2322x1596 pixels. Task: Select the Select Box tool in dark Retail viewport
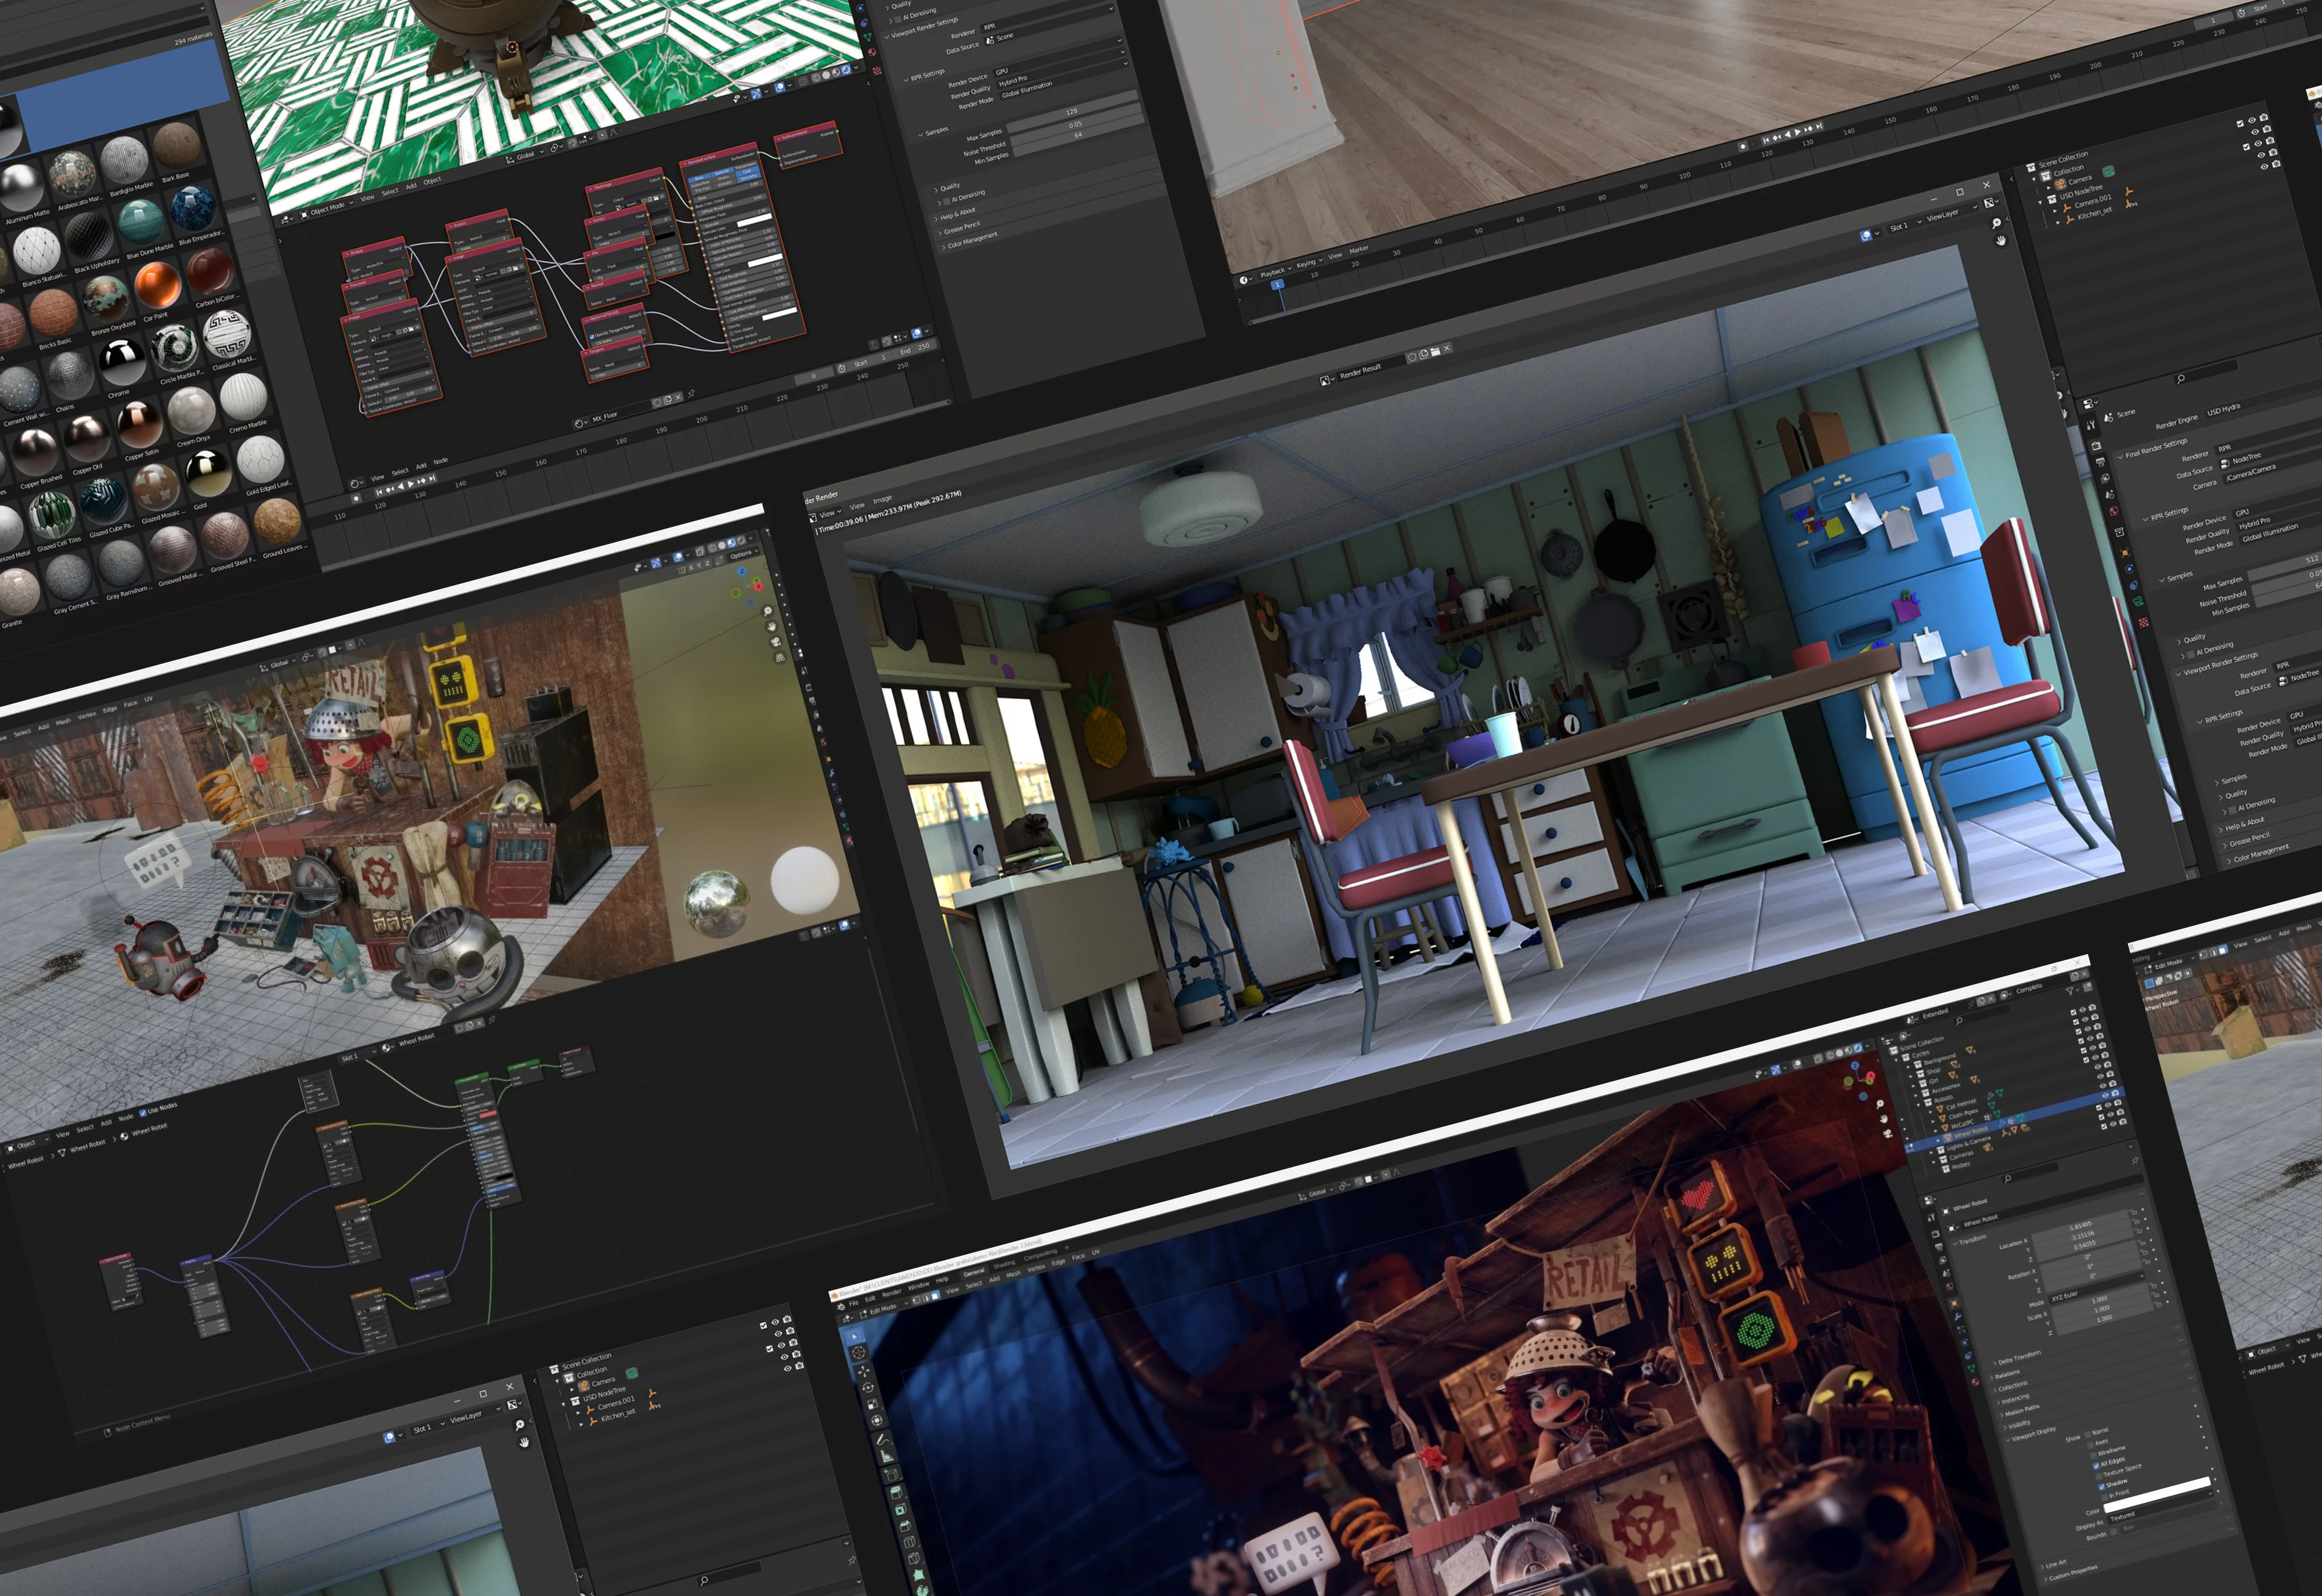855,1336
